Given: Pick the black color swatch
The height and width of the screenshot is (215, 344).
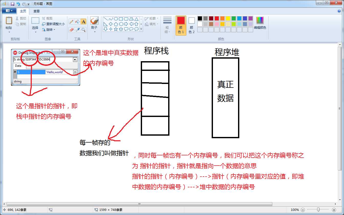Looking at the screenshot, I should [x=200, y=18].
